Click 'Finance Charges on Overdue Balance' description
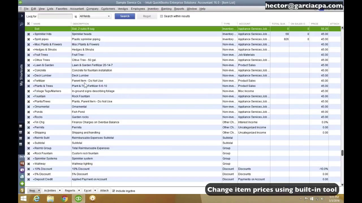 (95, 122)
